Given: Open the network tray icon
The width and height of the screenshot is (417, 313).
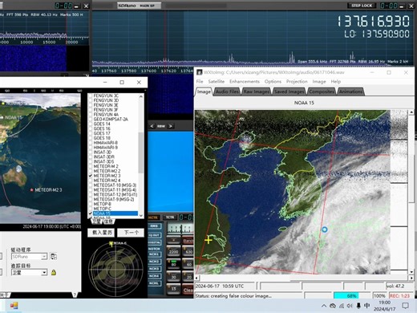Looking at the screenshot, I should pos(342,306).
